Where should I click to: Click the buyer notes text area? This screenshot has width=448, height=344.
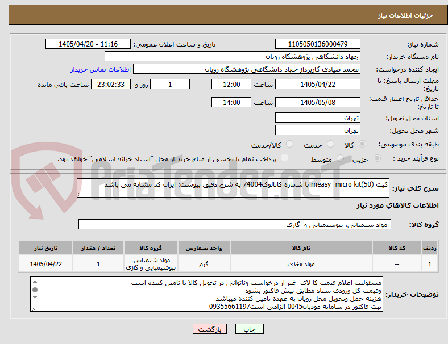206,294
